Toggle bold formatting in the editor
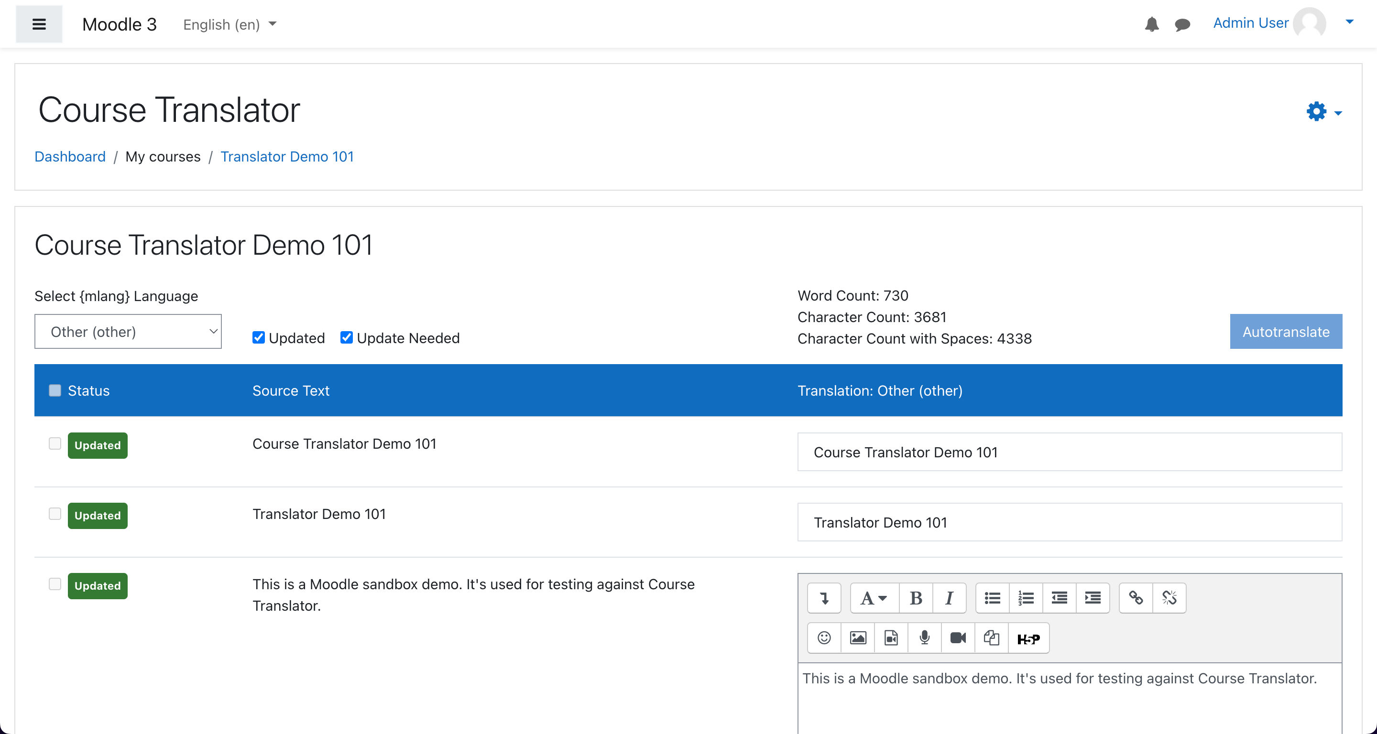 point(916,598)
